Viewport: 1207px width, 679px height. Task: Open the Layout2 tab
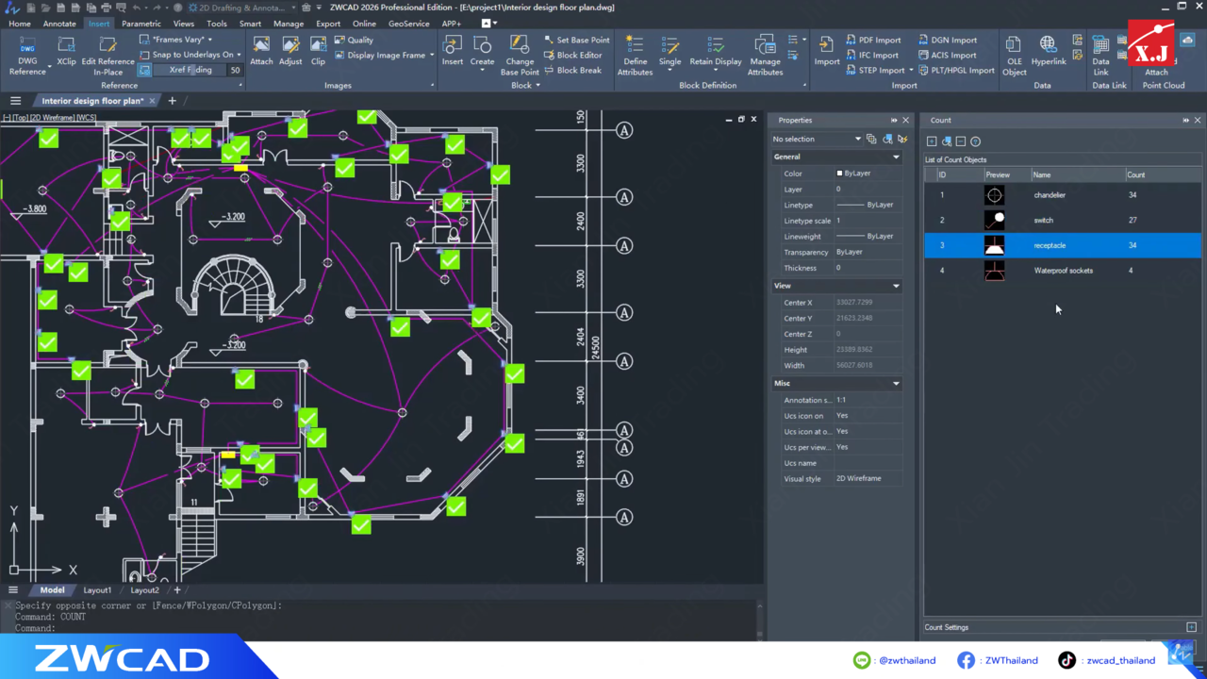(x=144, y=590)
